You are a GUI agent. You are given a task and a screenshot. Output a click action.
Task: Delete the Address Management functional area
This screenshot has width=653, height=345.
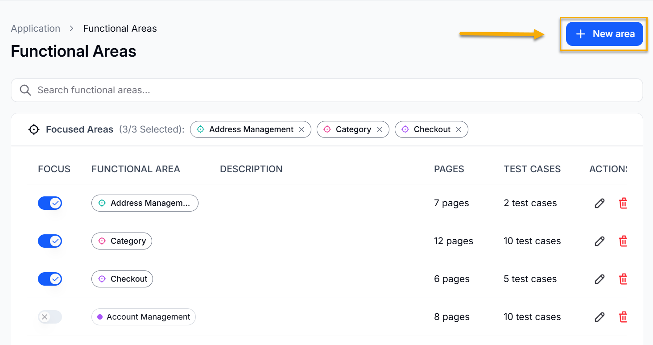coord(623,204)
